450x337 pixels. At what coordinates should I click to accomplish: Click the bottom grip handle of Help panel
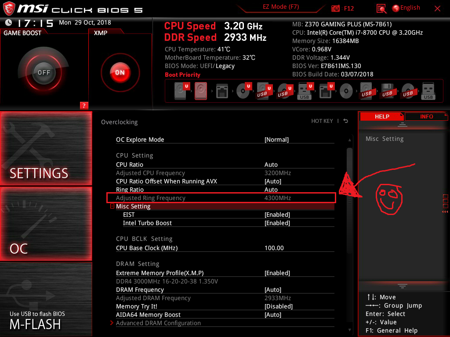[403, 286]
